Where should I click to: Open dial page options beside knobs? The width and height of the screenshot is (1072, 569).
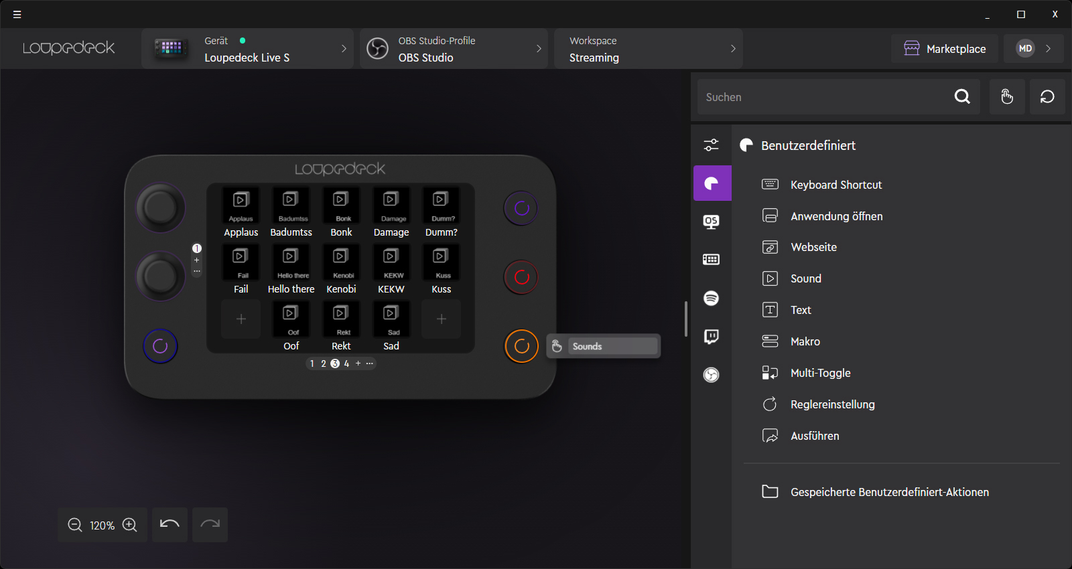coord(197,271)
